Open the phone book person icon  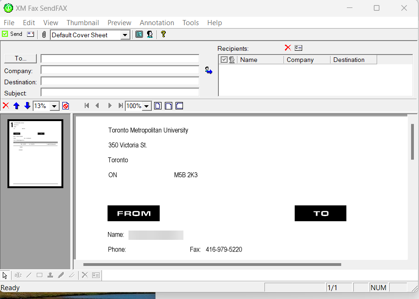150,34
